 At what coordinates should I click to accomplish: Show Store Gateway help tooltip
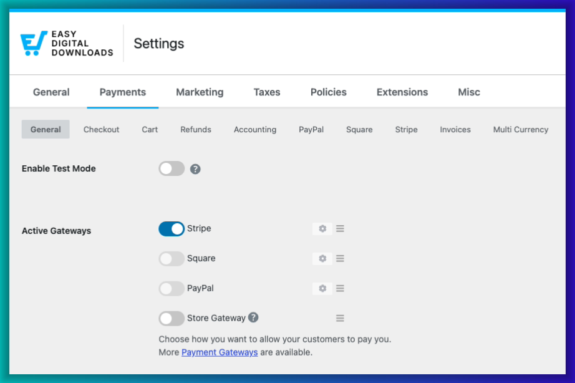[x=253, y=318]
